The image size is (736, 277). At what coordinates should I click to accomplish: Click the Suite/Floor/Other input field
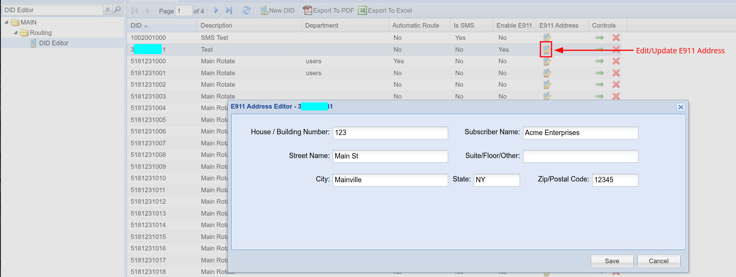(x=580, y=156)
